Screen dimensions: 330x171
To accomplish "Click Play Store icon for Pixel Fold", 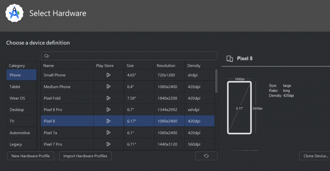I will [x=108, y=98].
